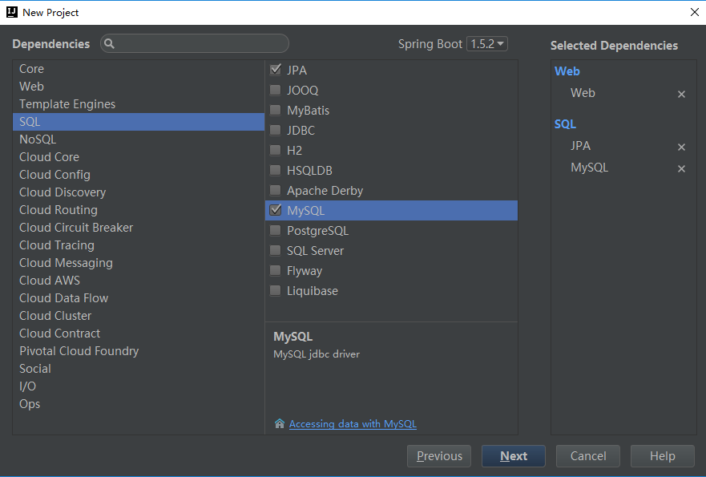
Task: Open the Accessing data with MySQL link
Action: [353, 424]
